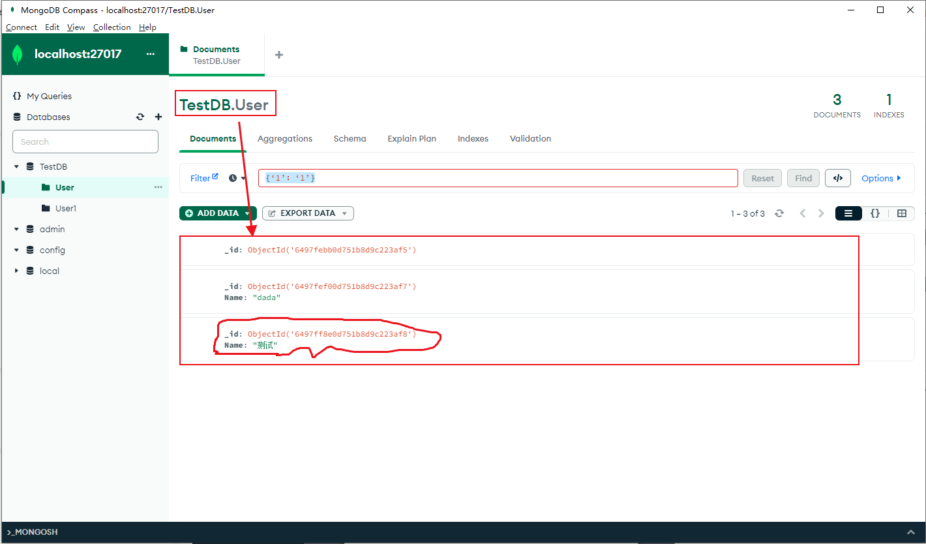Select the local database

[x=50, y=271]
